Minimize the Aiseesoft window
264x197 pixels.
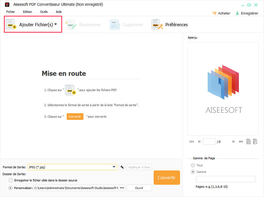coord(243,5)
